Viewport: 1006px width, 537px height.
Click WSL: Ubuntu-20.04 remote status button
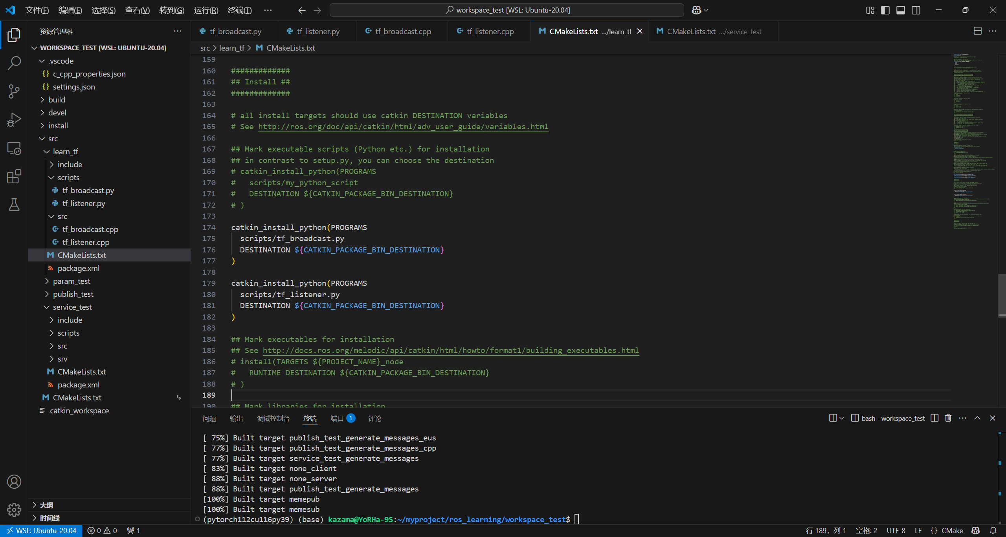click(41, 531)
